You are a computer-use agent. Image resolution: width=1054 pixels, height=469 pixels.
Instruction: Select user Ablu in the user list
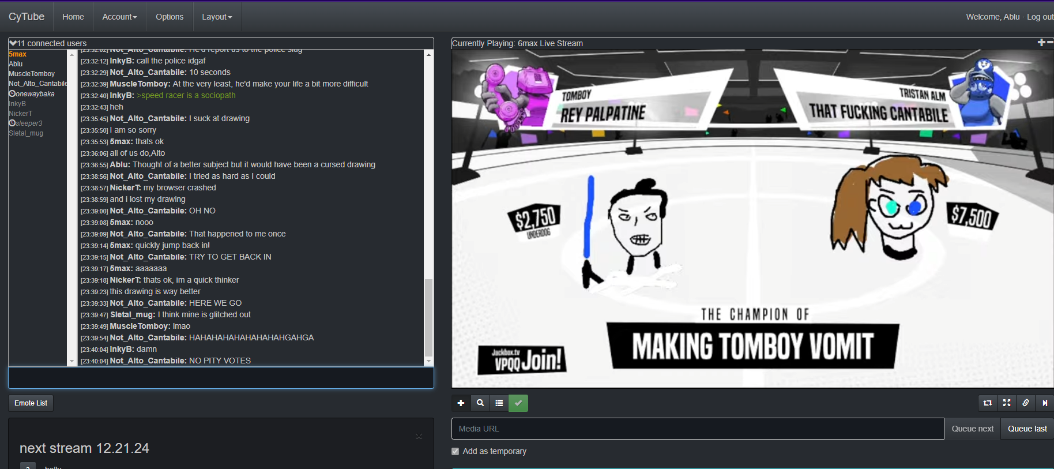[16, 64]
